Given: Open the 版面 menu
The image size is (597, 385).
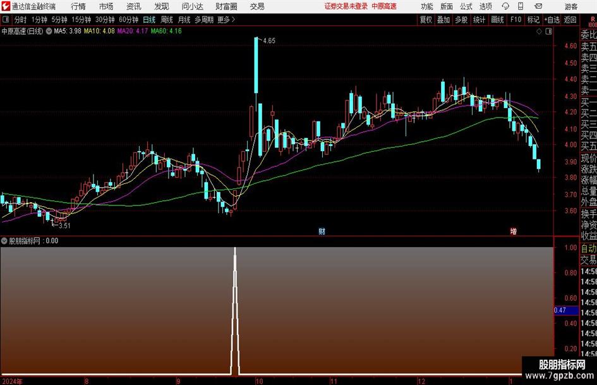Looking at the screenshot, I should coord(446,6).
